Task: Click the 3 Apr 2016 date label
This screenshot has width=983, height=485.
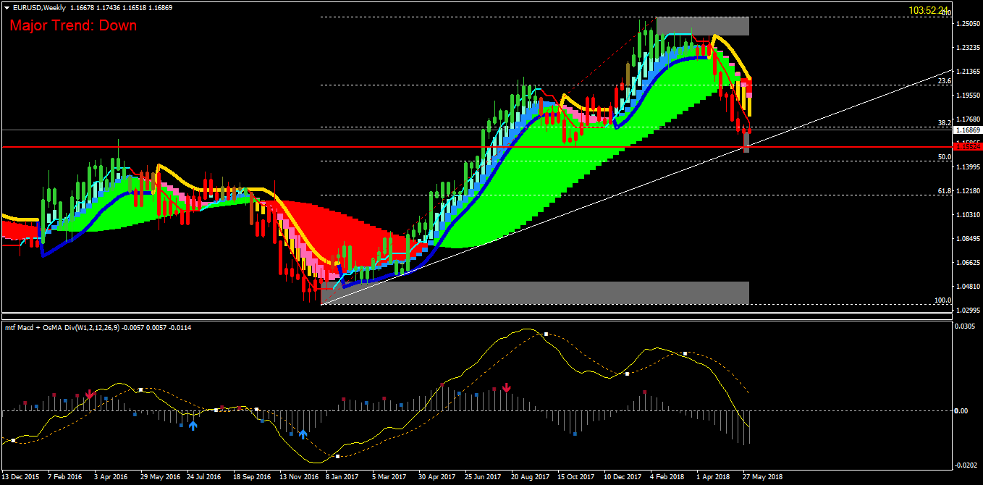Action: [x=111, y=477]
